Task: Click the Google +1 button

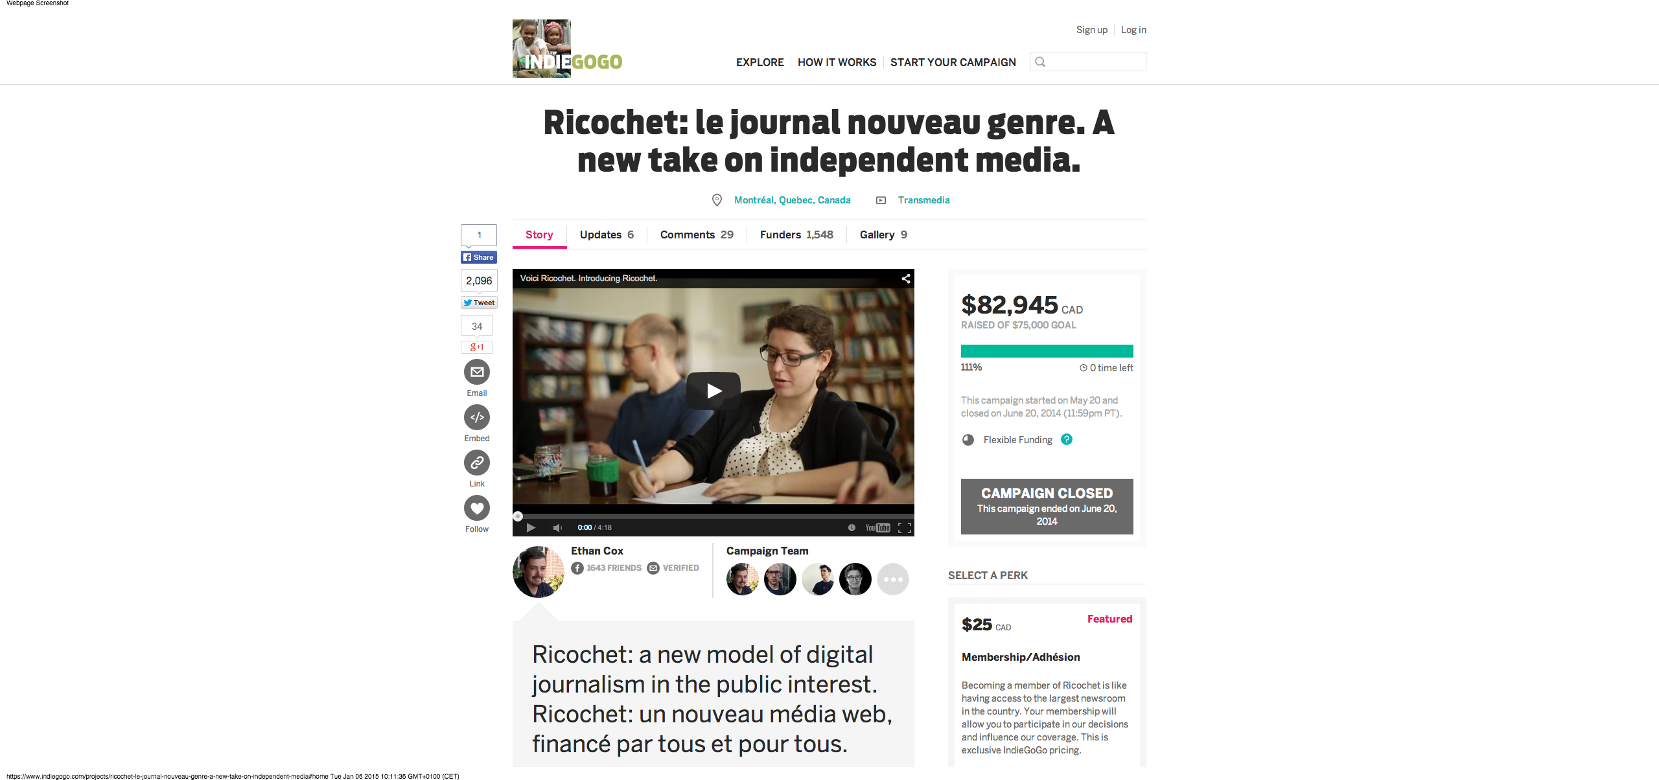Action: tap(477, 347)
